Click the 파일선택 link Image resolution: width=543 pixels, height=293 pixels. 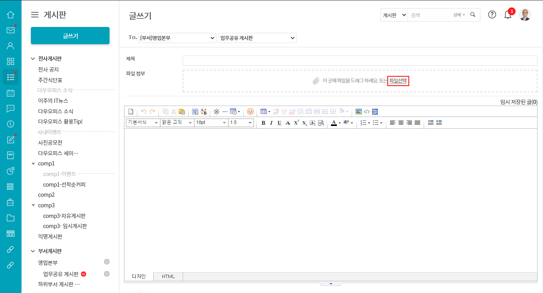click(x=398, y=81)
